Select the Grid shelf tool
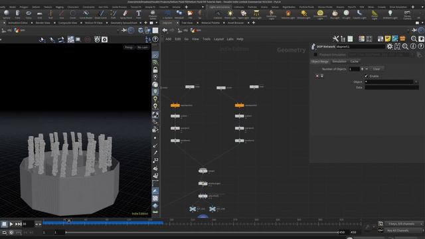 [40, 14]
